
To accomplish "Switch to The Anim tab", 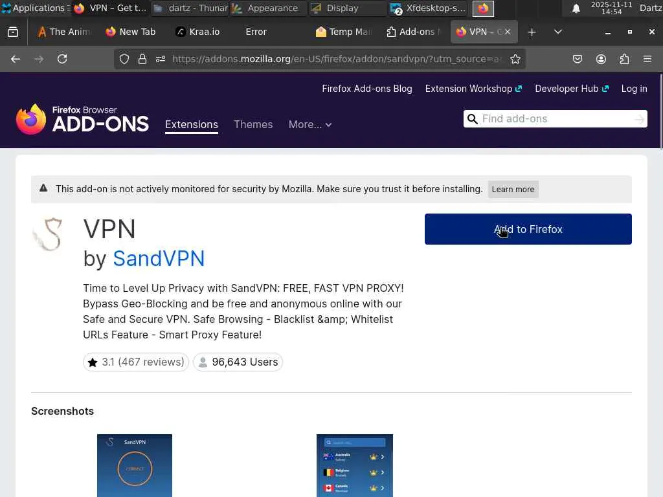I will pos(64,32).
